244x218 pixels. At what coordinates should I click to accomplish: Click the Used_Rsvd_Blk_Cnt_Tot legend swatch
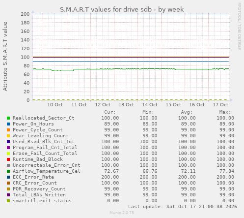point(8,142)
